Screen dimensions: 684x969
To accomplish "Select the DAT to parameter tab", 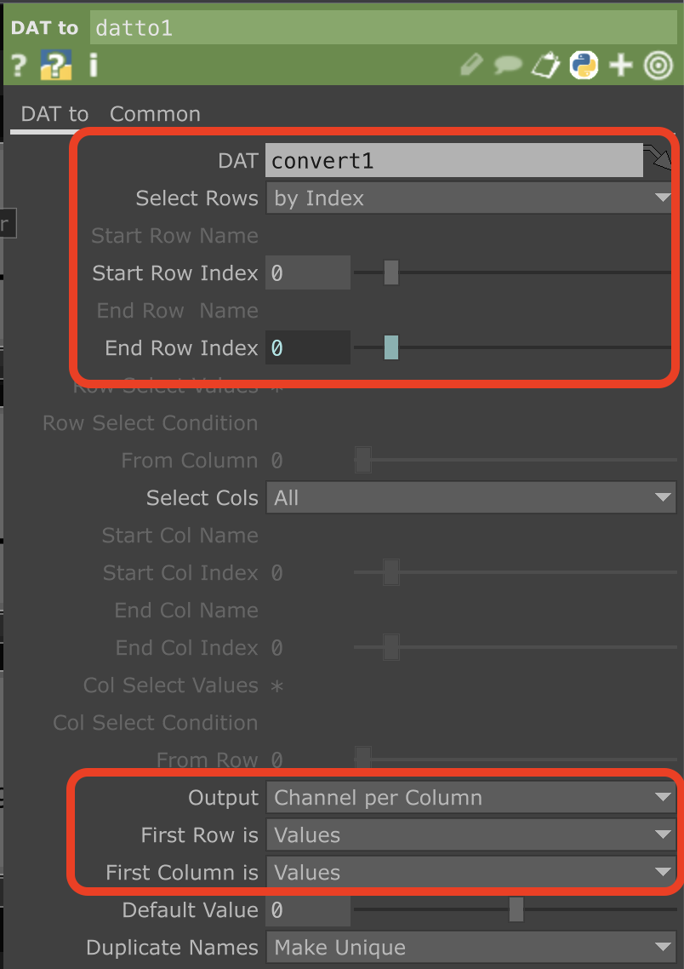I will tap(55, 114).
